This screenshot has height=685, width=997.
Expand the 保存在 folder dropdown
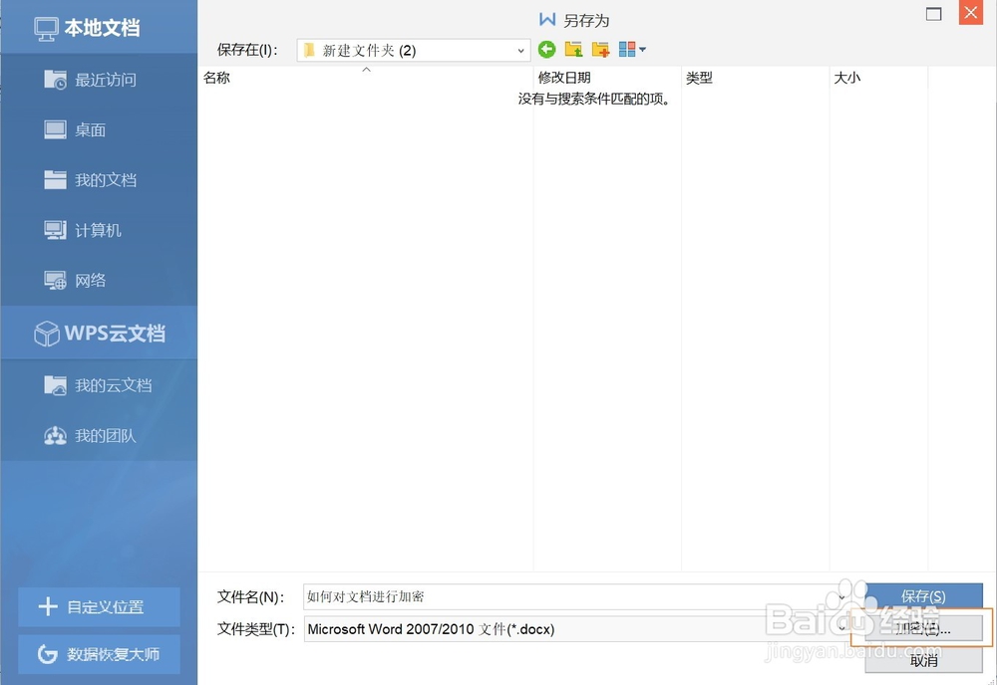[x=520, y=51]
